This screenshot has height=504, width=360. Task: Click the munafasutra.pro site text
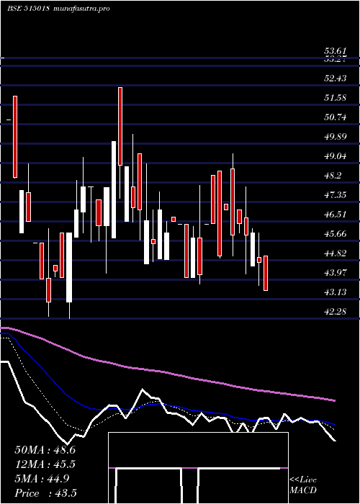[81, 9]
